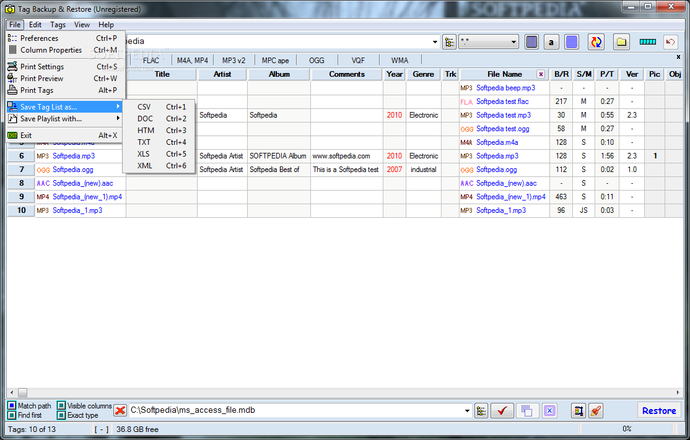Switch to the OGG tab
This screenshot has width=690, height=440.
tap(317, 60)
